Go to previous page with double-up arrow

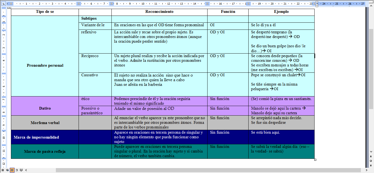371,156
